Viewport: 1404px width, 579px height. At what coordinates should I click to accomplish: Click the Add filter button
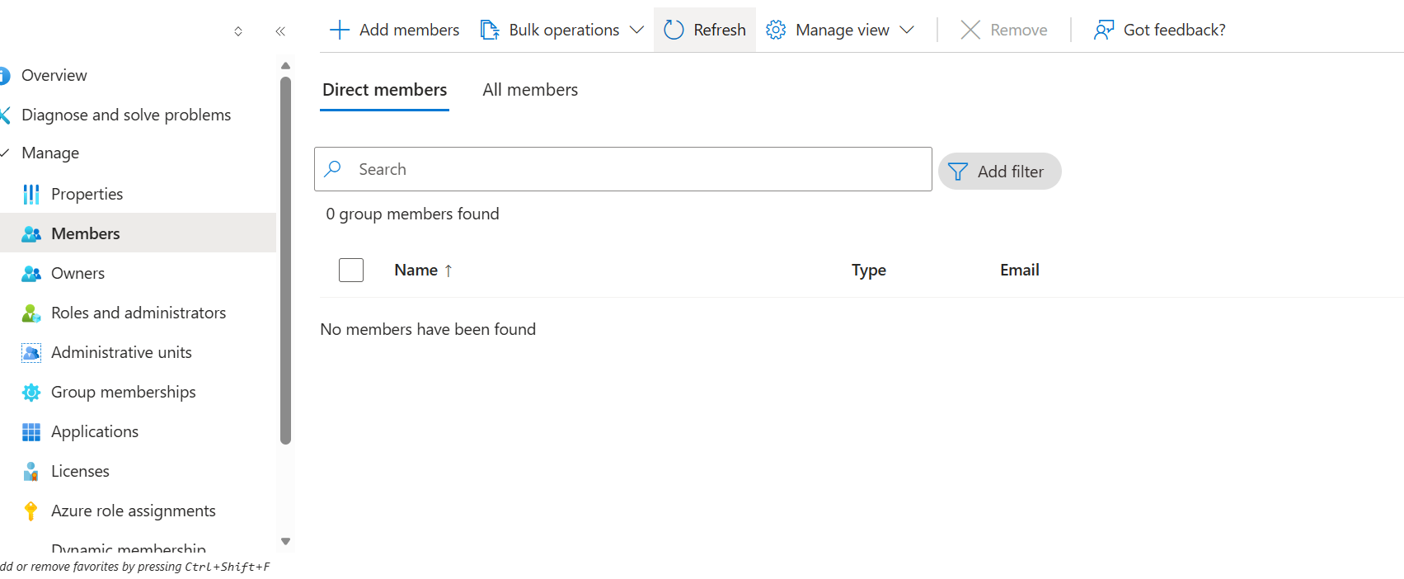(x=999, y=172)
